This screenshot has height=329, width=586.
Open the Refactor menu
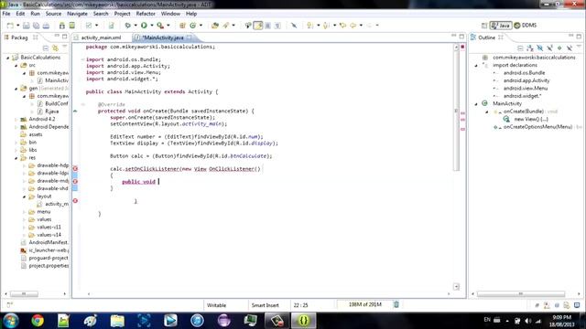(x=146, y=14)
